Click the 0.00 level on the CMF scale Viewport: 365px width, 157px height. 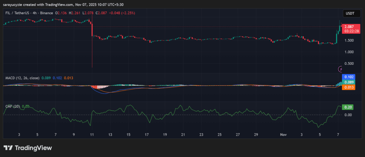point(348,115)
